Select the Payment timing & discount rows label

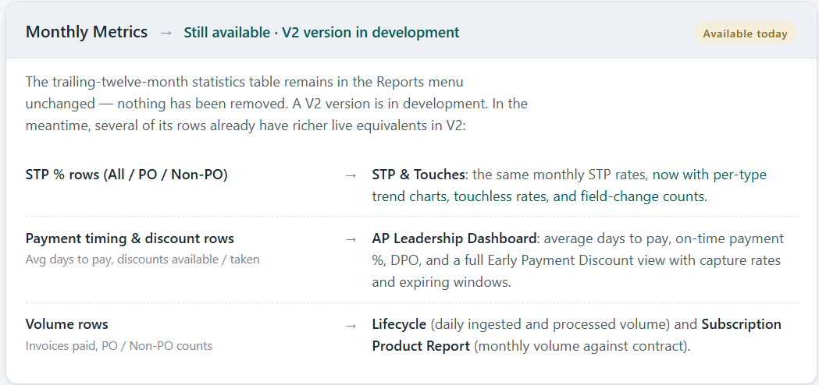(x=130, y=239)
